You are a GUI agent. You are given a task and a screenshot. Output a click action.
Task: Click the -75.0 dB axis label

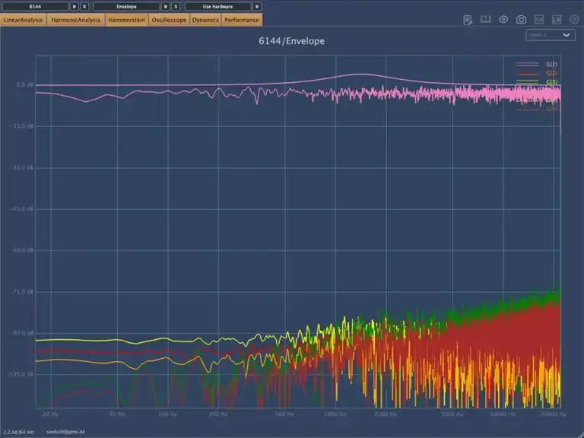pyautogui.click(x=23, y=292)
